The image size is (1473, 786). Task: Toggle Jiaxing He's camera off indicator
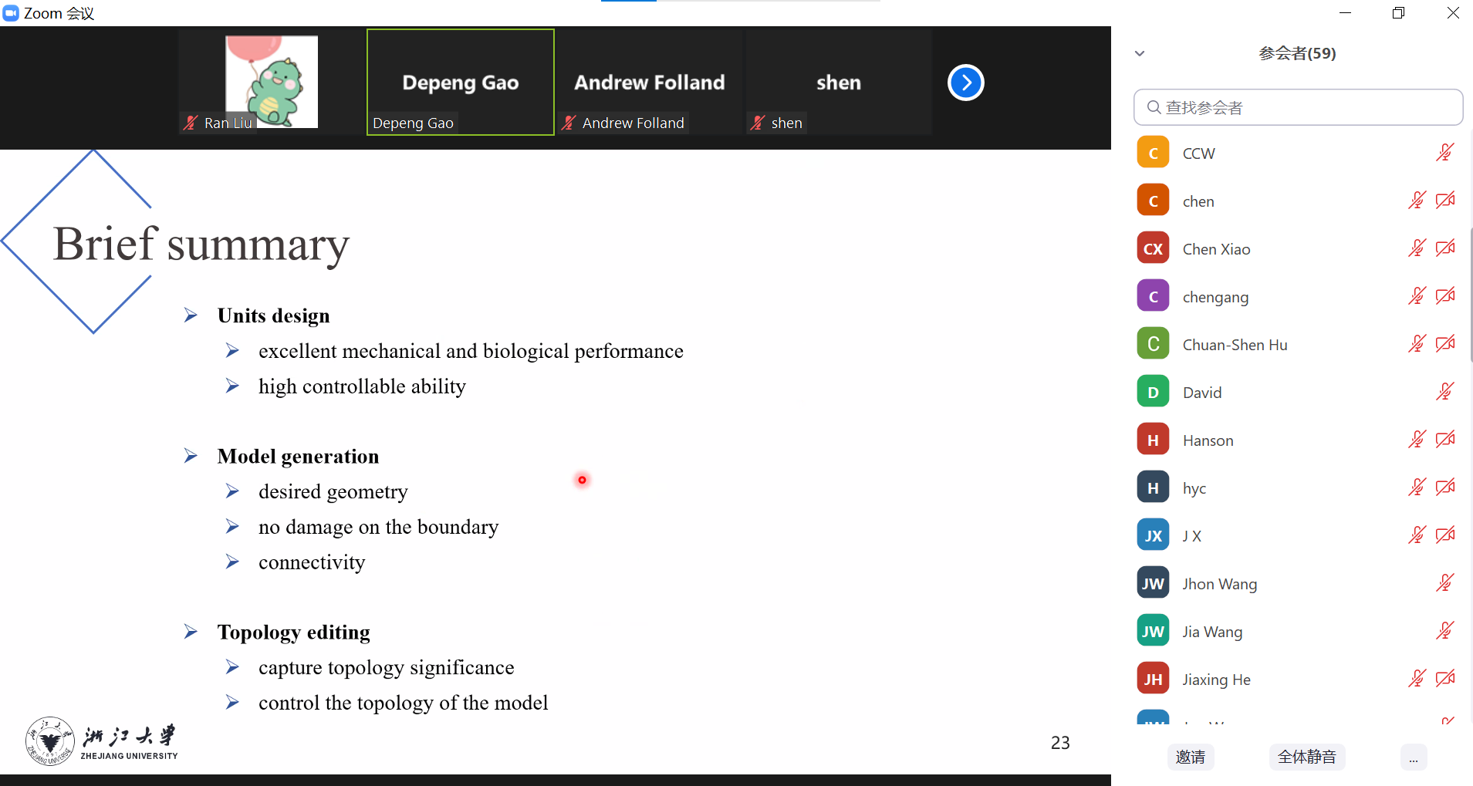1445,679
